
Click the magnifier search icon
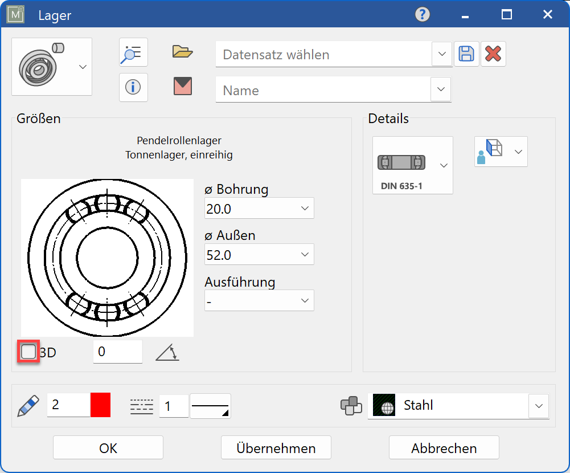[133, 52]
